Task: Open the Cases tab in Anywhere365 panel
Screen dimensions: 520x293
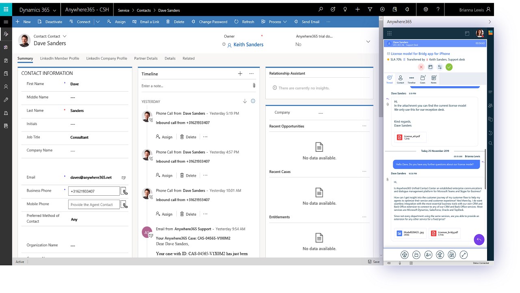Action: [x=422, y=79]
